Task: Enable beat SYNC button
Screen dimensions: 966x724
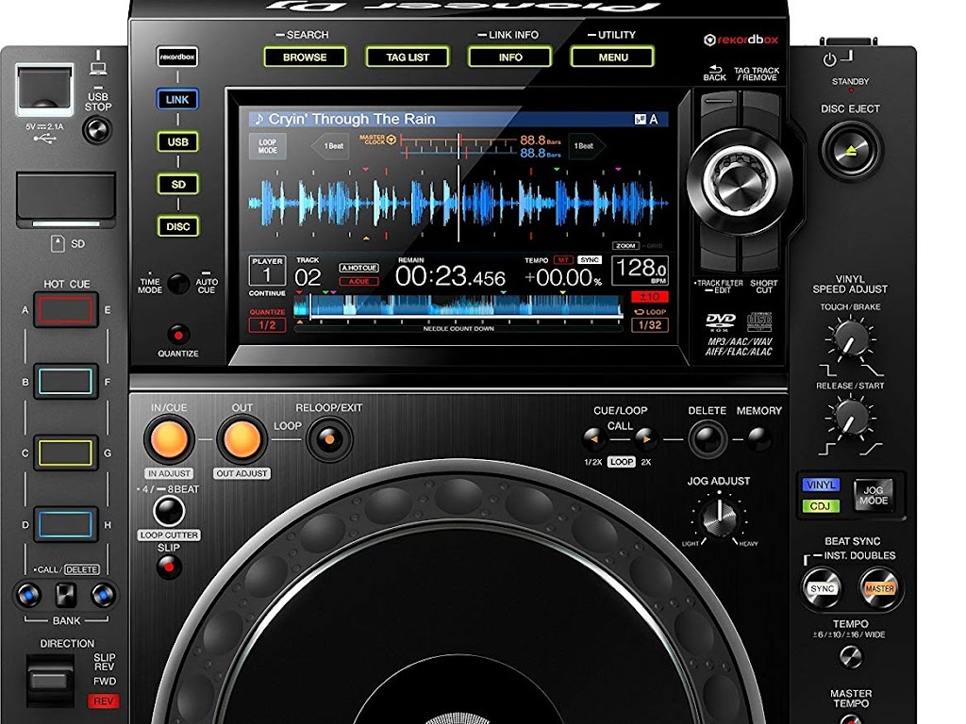Action: [823, 588]
